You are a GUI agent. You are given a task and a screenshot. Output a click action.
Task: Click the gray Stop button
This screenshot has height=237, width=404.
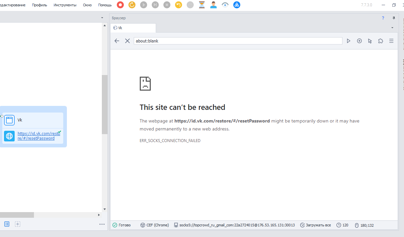click(x=167, y=5)
